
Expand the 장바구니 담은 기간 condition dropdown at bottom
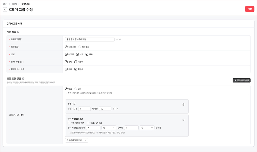click(x=76, y=140)
